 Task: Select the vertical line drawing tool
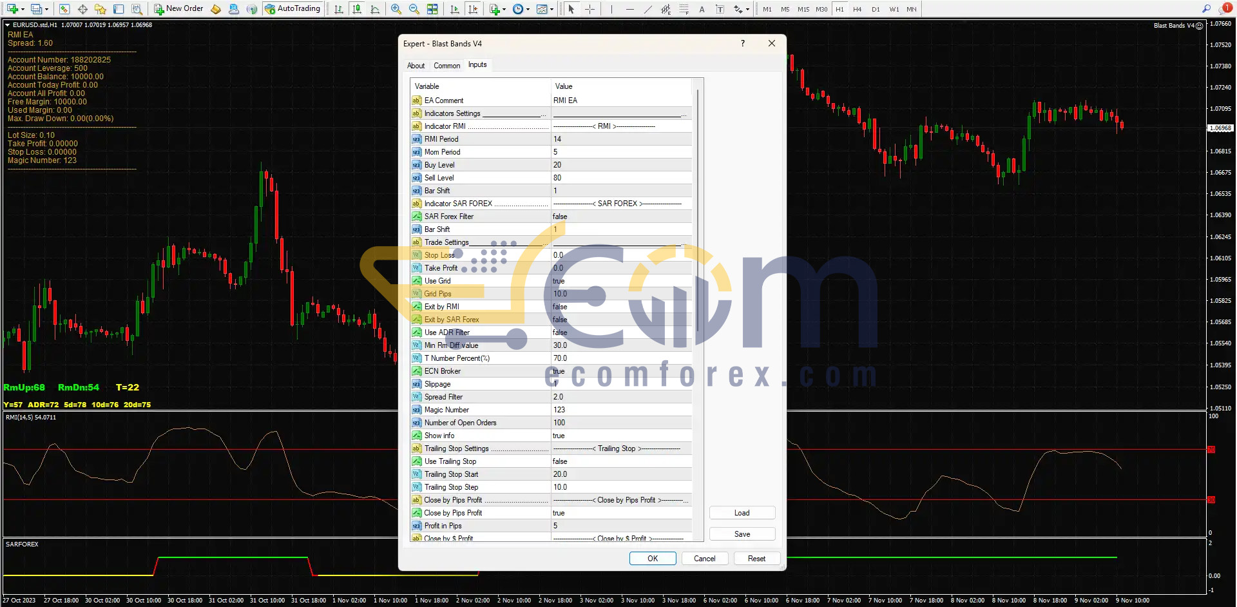611,9
